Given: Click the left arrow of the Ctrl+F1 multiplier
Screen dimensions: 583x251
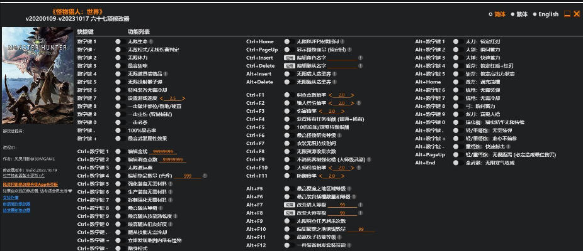Looking at the screenshot, I should (x=330, y=95).
